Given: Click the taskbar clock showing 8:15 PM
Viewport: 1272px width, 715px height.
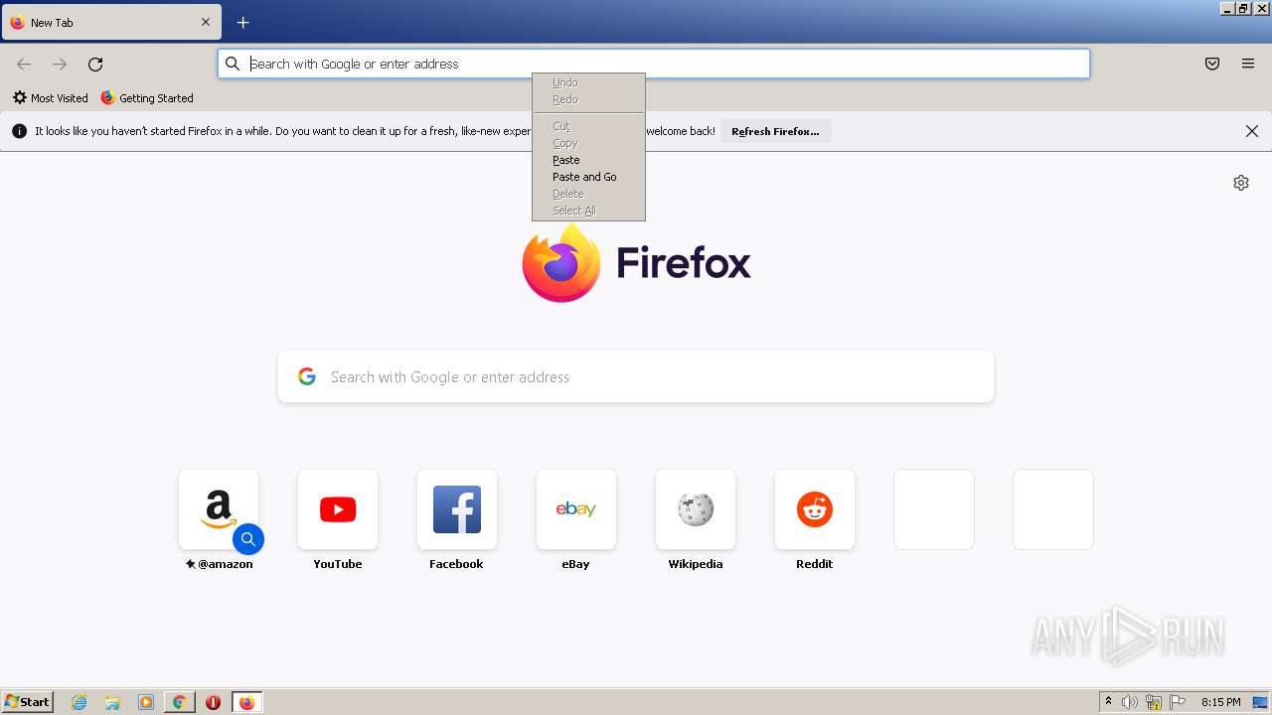Looking at the screenshot, I should point(1220,702).
